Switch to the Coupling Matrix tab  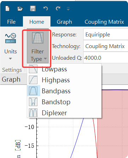click(104, 22)
